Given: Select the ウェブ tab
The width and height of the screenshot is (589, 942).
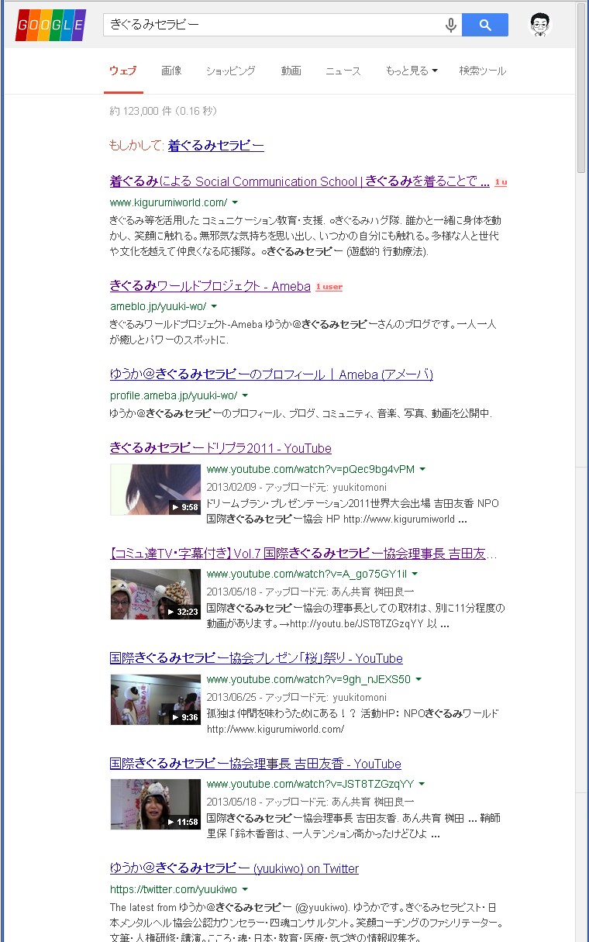Looking at the screenshot, I should 123,71.
